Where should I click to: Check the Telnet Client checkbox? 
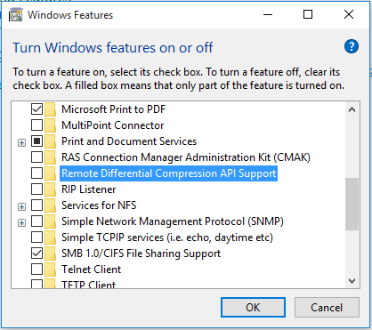pyautogui.click(x=36, y=270)
